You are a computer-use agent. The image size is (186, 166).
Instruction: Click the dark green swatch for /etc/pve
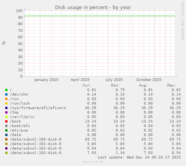(6, 130)
